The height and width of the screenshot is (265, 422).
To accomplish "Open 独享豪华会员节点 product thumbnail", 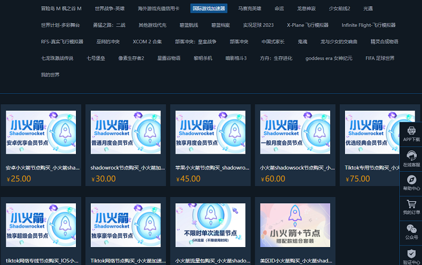I will pyautogui.click(x=126, y=225).
